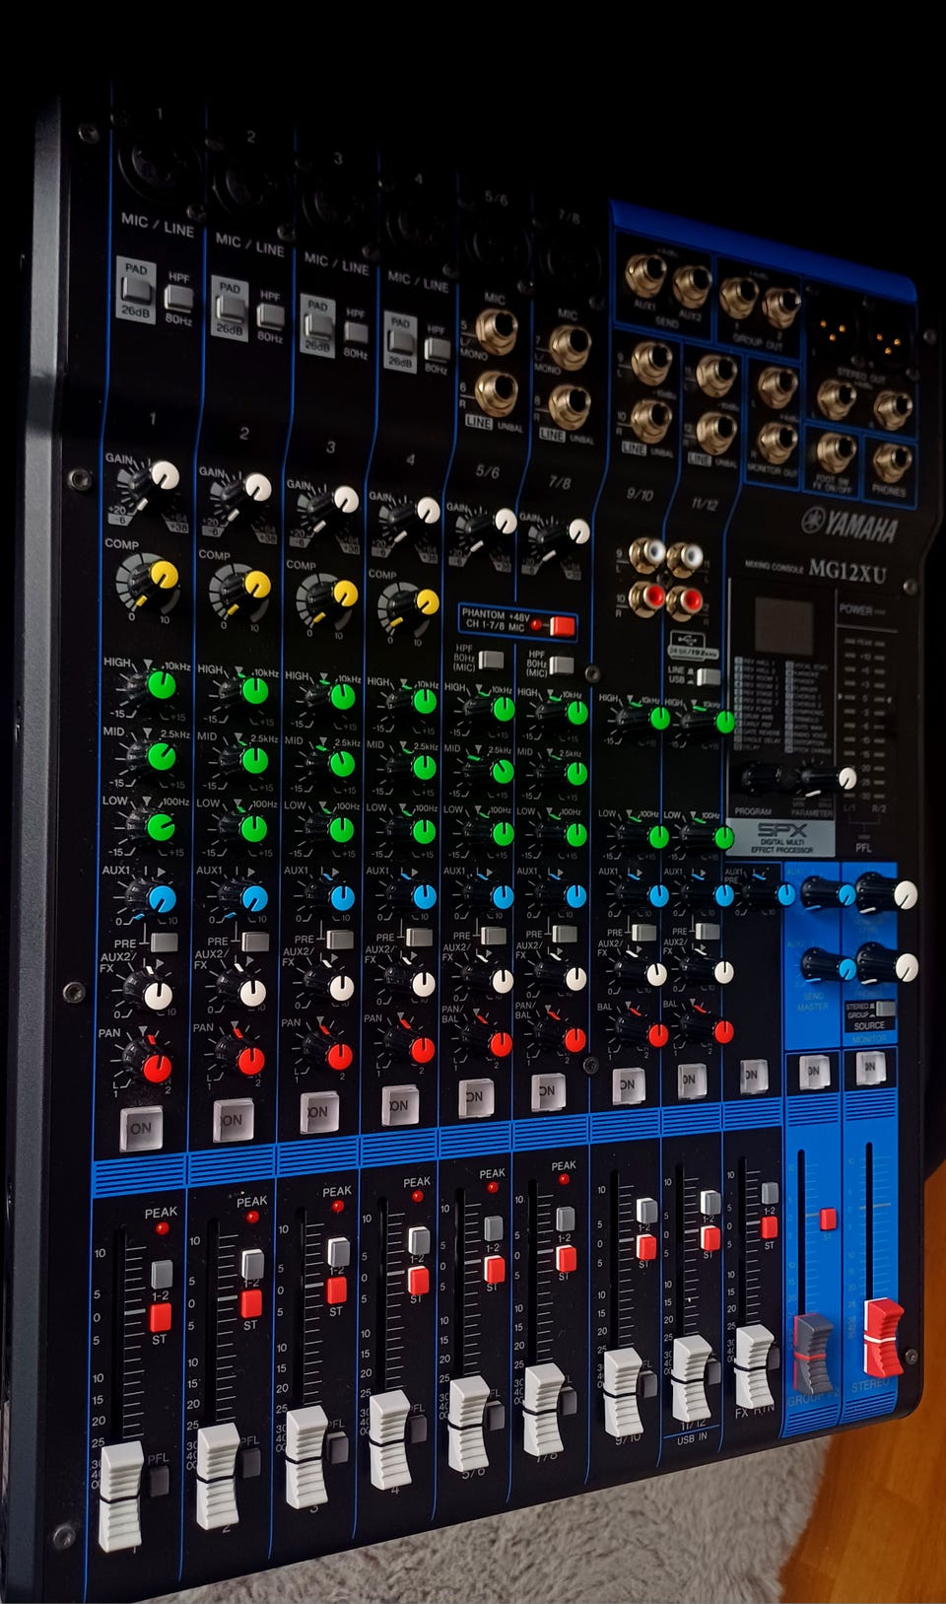Click channel 3 white AUX2/FX knob
Viewport: 946px width, 1604px height.
[334, 986]
